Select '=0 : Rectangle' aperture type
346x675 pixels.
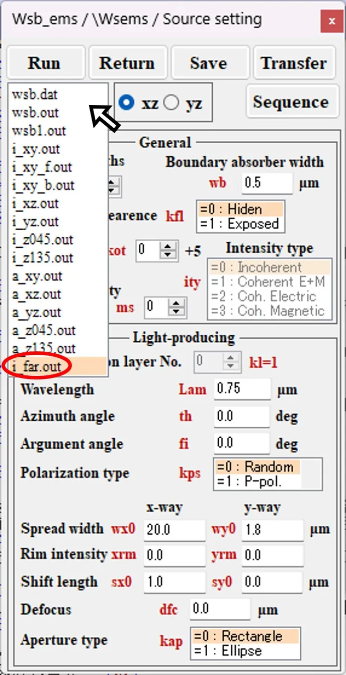(x=245, y=636)
